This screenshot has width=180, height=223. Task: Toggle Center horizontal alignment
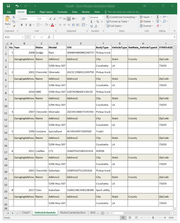click(64, 25)
